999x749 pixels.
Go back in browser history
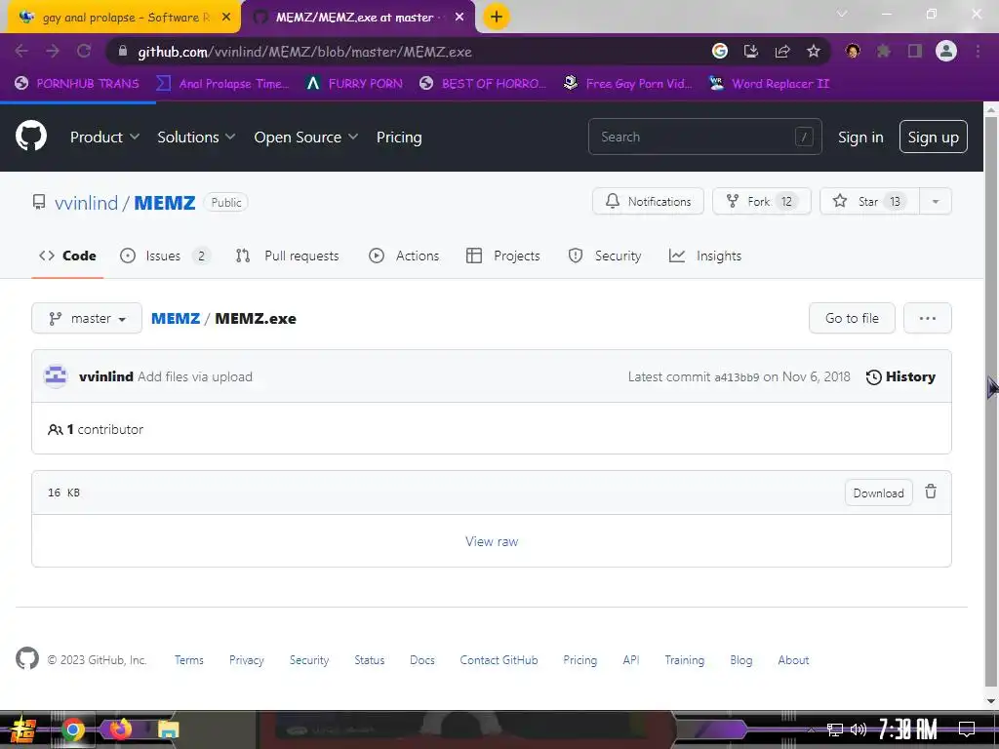(x=21, y=51)
